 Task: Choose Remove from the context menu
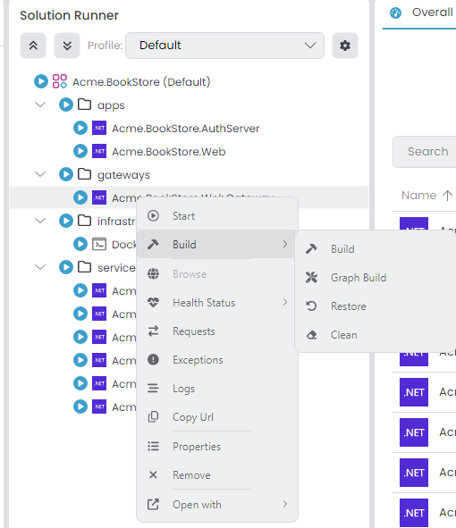(217, 475)
